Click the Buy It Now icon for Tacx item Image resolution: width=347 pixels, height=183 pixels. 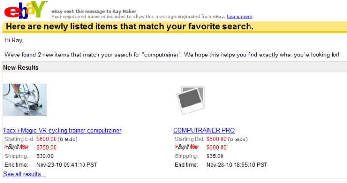coord(16,147)
